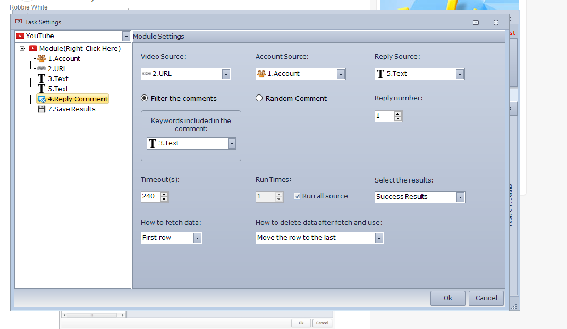Click the 1.Account people icon in tree
The height and width of the screenshot is (329, 567).
tap(41, 58)
